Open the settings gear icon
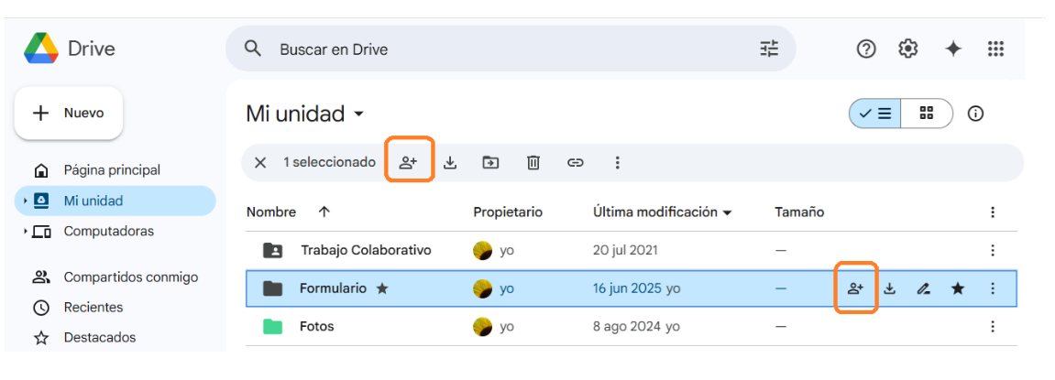1055x380 pixels. (x=908, y=49)
